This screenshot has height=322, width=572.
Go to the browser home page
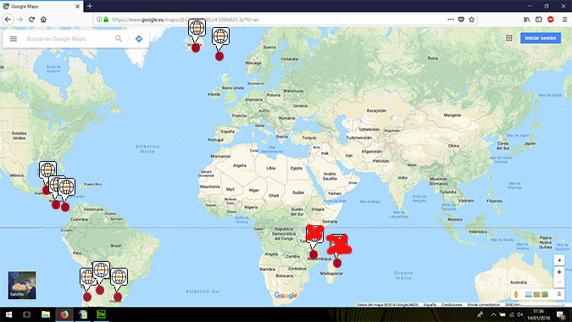tap(43, 19)
